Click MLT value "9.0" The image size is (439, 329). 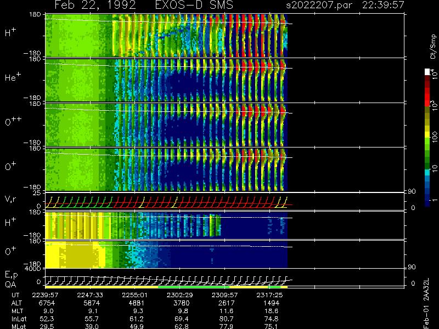click(48, 311)
